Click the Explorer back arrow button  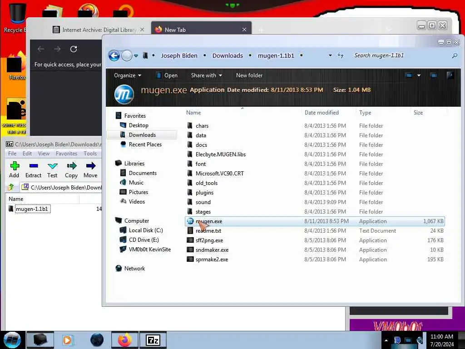[x=114, y=55]
